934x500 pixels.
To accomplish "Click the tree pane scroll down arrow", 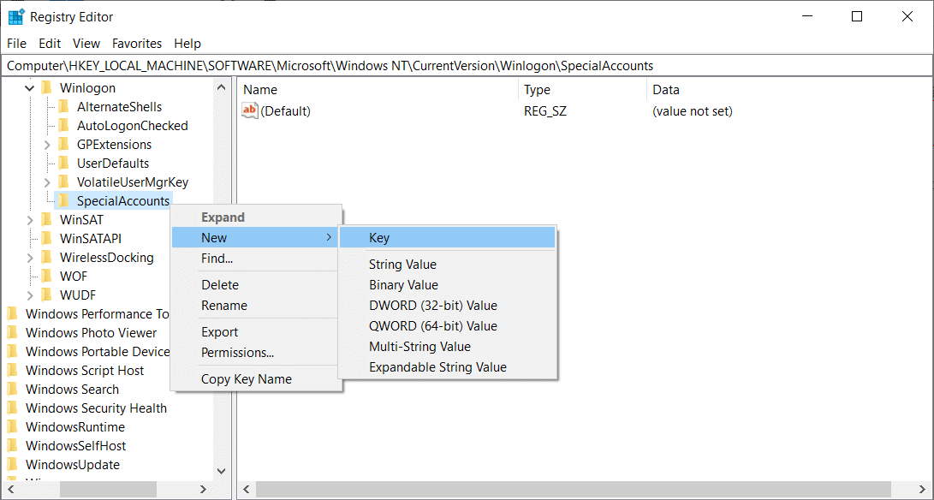I will pyautogui.click(x=222, y=471).
